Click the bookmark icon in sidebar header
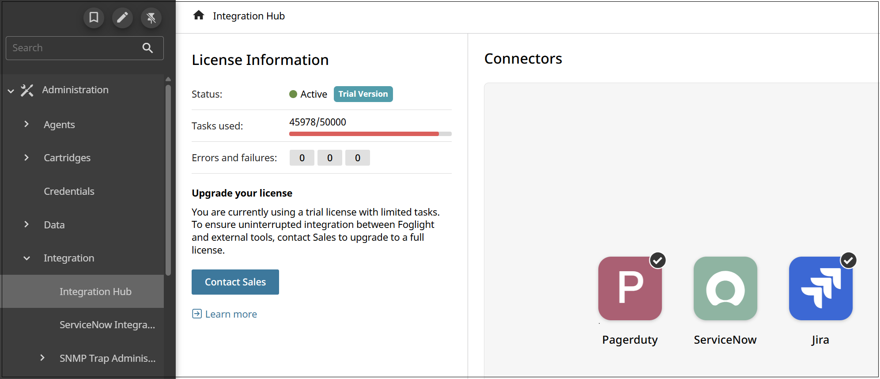Screen dimensions: 880x379 coord(94,18)
